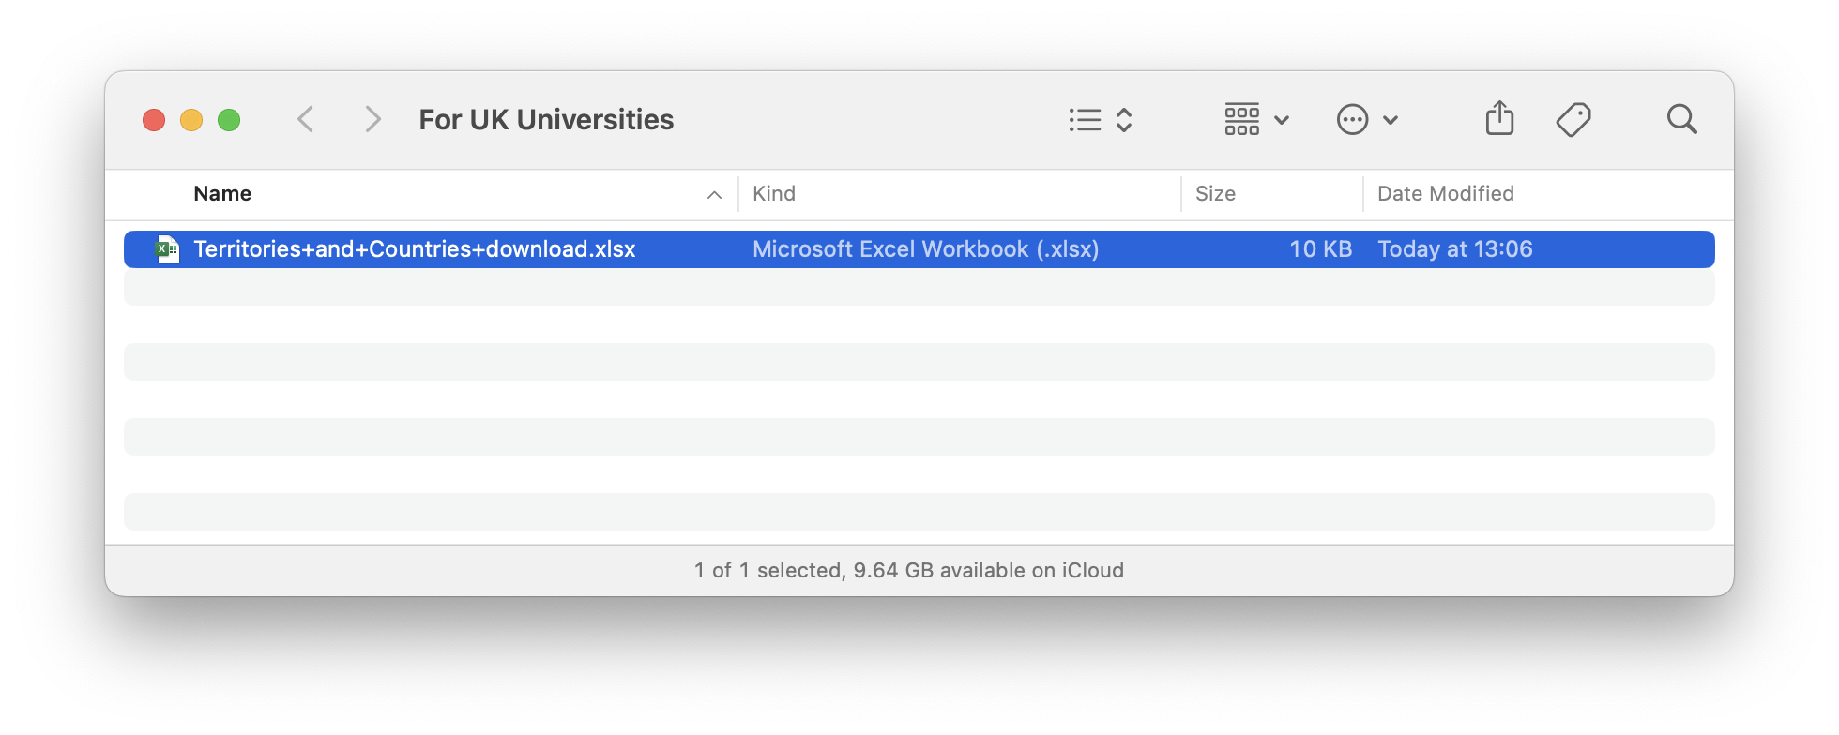Image resolution: width=1839 pixels, height=735 pixels.
Task: Click the group-by grid icon
Action: pos(1241,120)
